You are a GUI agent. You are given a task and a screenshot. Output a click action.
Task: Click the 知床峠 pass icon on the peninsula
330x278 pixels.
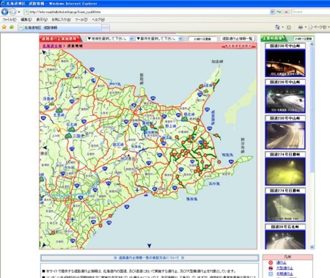(206, 91)
